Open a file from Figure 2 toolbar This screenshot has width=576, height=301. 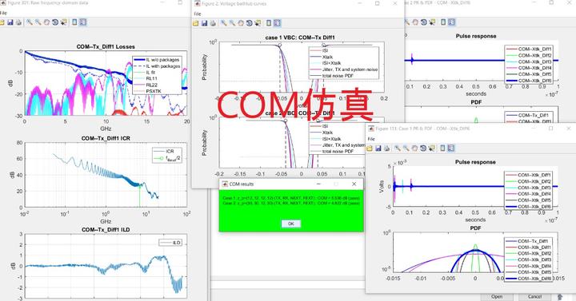click(196, 23)
